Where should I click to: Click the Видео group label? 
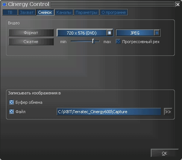click(x=14, y=23)
